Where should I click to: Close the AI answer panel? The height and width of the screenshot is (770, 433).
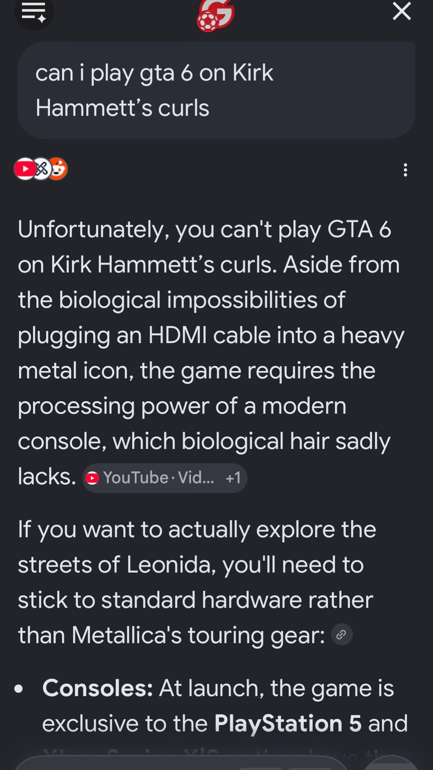(x=402, y=11)
